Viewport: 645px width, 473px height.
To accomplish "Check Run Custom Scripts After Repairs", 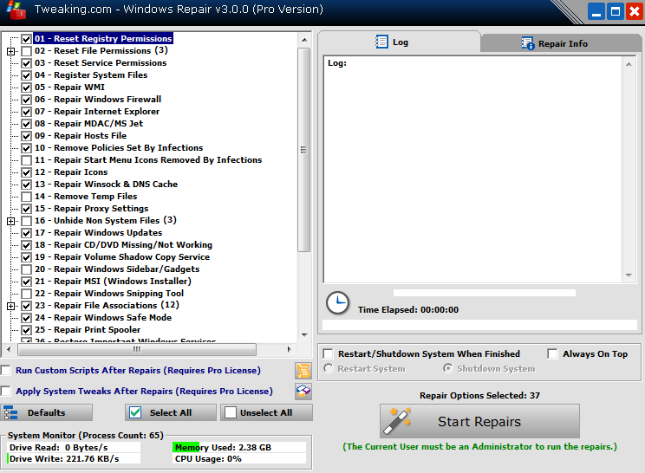I will point(6,370).
